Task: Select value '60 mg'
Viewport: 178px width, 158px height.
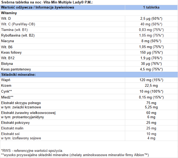Action: (151, 113)
